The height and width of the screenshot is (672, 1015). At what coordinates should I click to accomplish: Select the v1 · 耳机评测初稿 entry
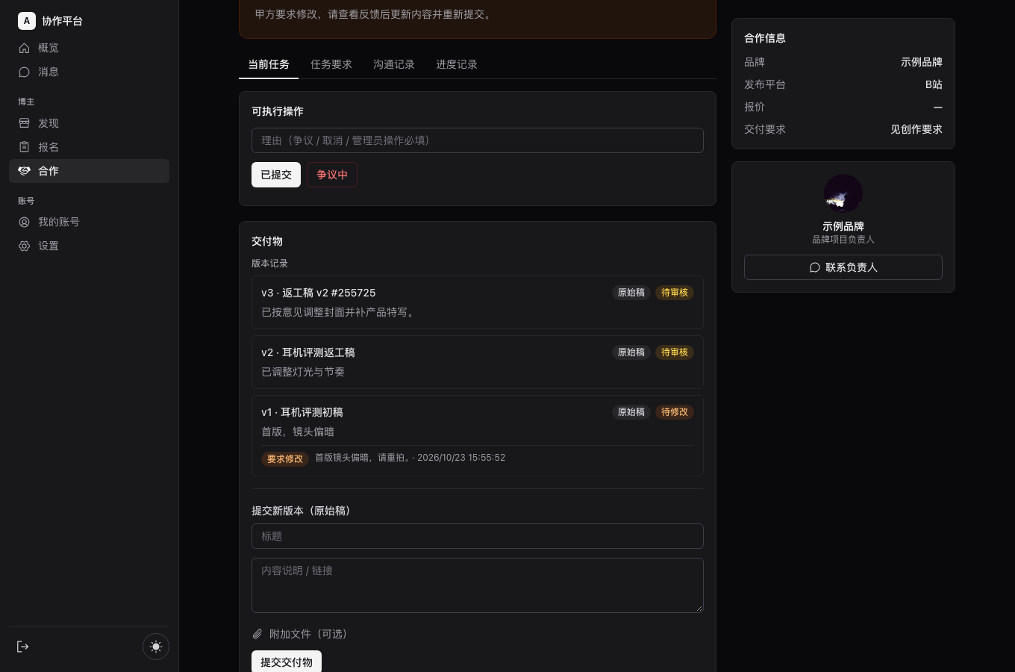tap(478, 435)
